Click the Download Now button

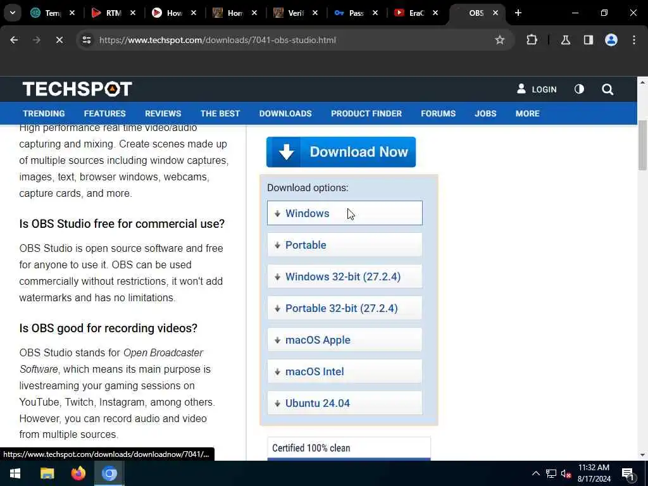click(341, 152)
